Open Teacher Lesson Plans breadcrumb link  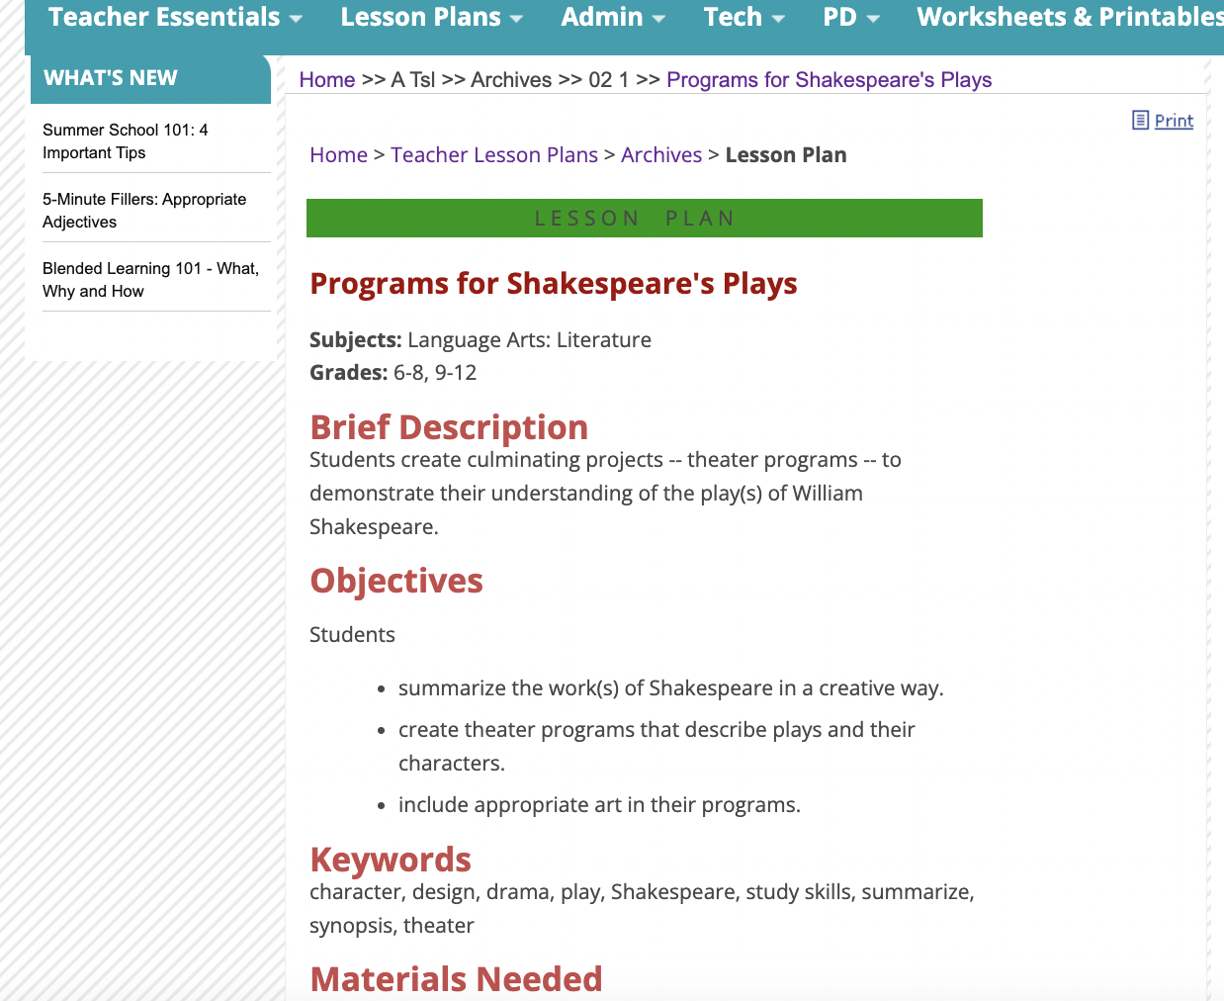(x=494, y=154)
